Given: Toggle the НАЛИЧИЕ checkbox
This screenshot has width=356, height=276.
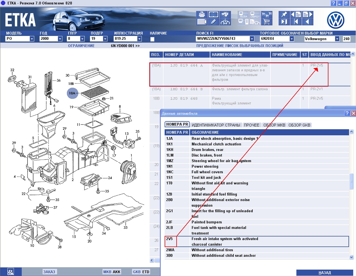Looking at the screenshot, I should 152,39.
